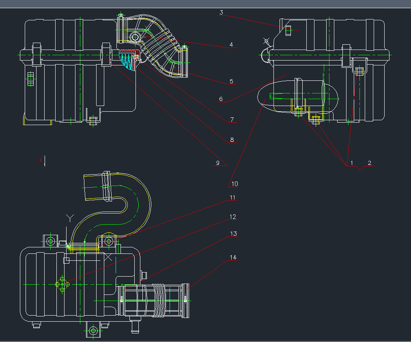Click the number 5 leader label
411x342 pixels.
pyautogui.click(x=231, y=81)
